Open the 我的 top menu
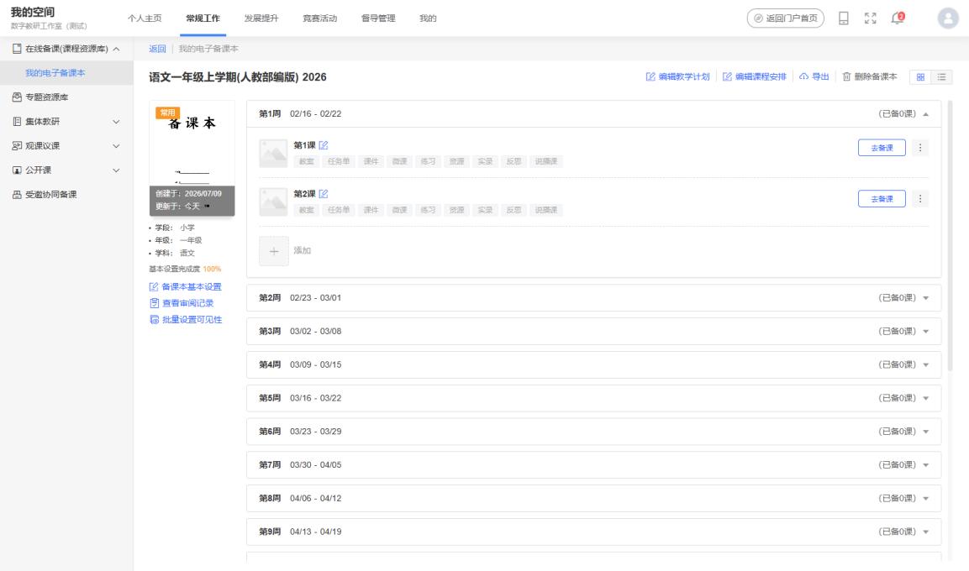Viewport: 969px width, 571px height. 428,18
